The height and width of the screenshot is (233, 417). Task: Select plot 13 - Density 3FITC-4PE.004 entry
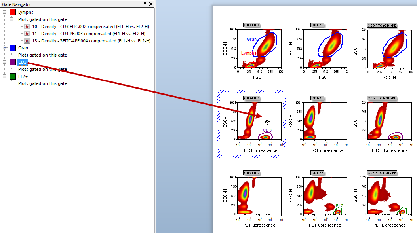click(91, 41)
